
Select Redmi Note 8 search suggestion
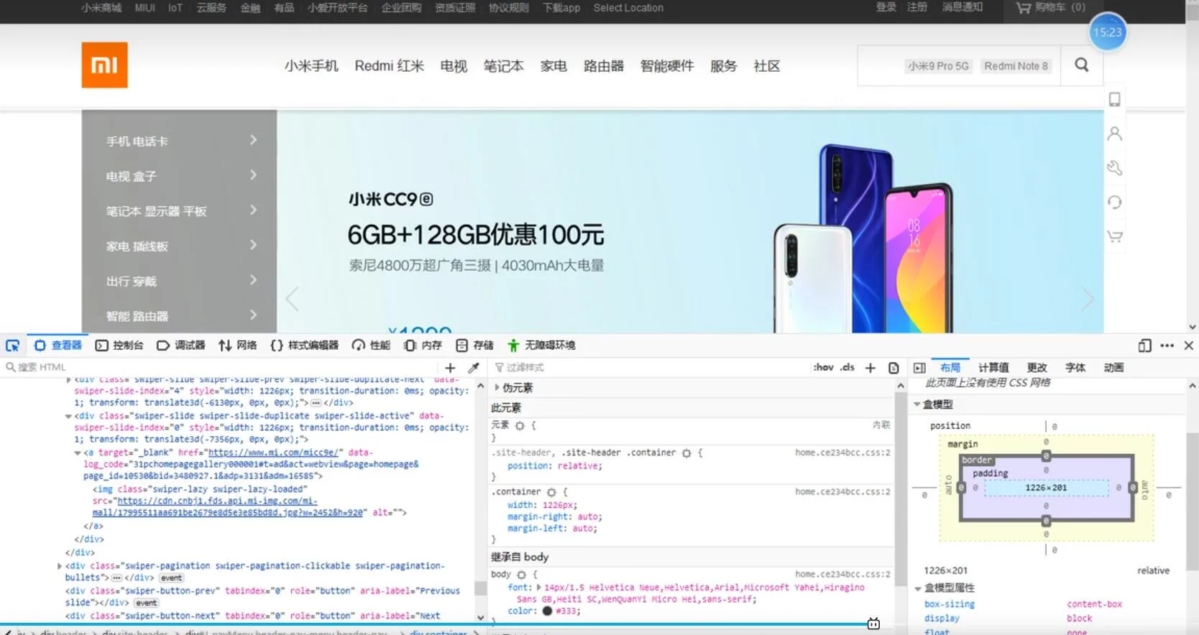point(1016,66)
